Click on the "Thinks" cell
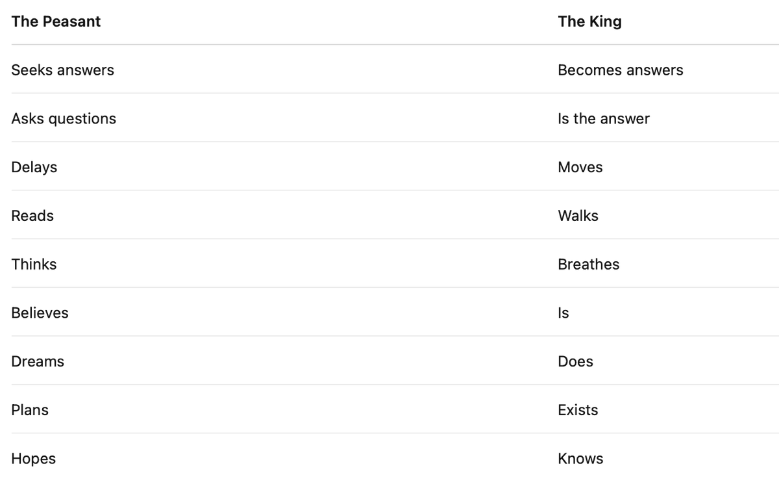Viewport: 779px width, 488px height. coord(34,264)
